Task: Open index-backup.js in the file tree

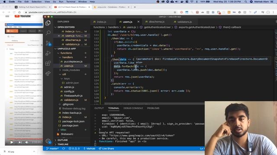Action: (x=72, y=113)
